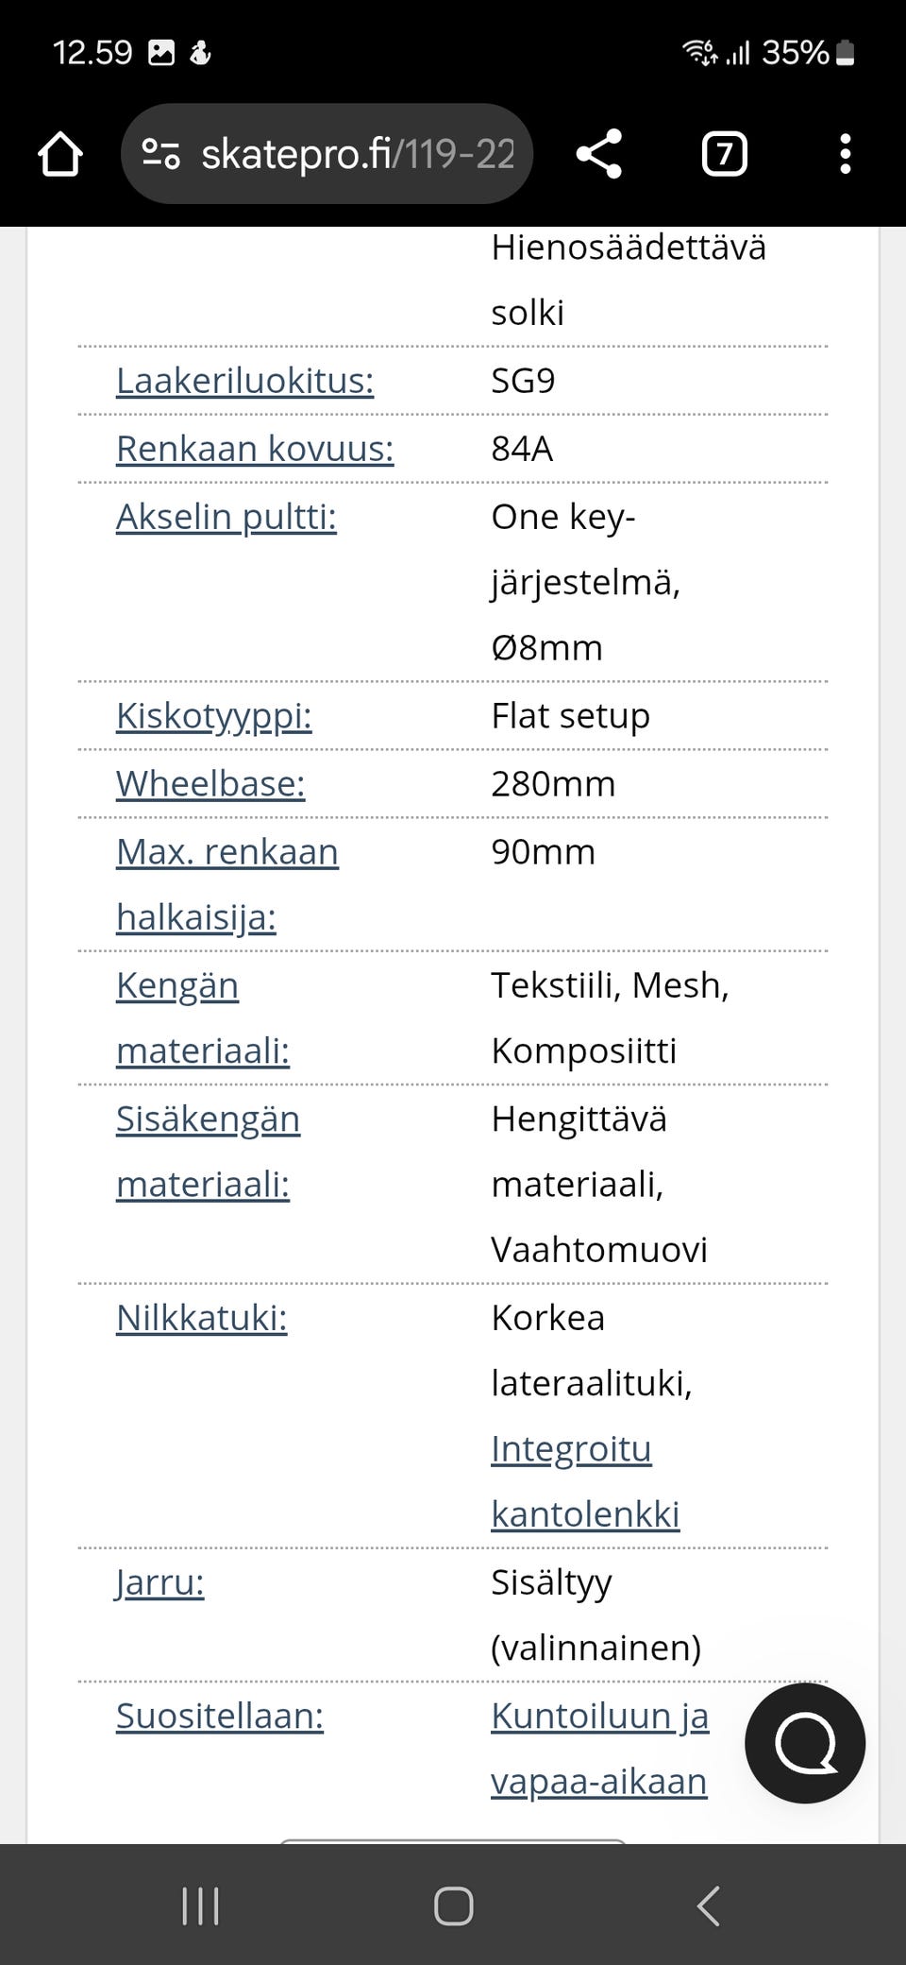Open the Laakeriluokitus link
The image size is (906, 1965).
pyautogui.click(x=244, y=381)
